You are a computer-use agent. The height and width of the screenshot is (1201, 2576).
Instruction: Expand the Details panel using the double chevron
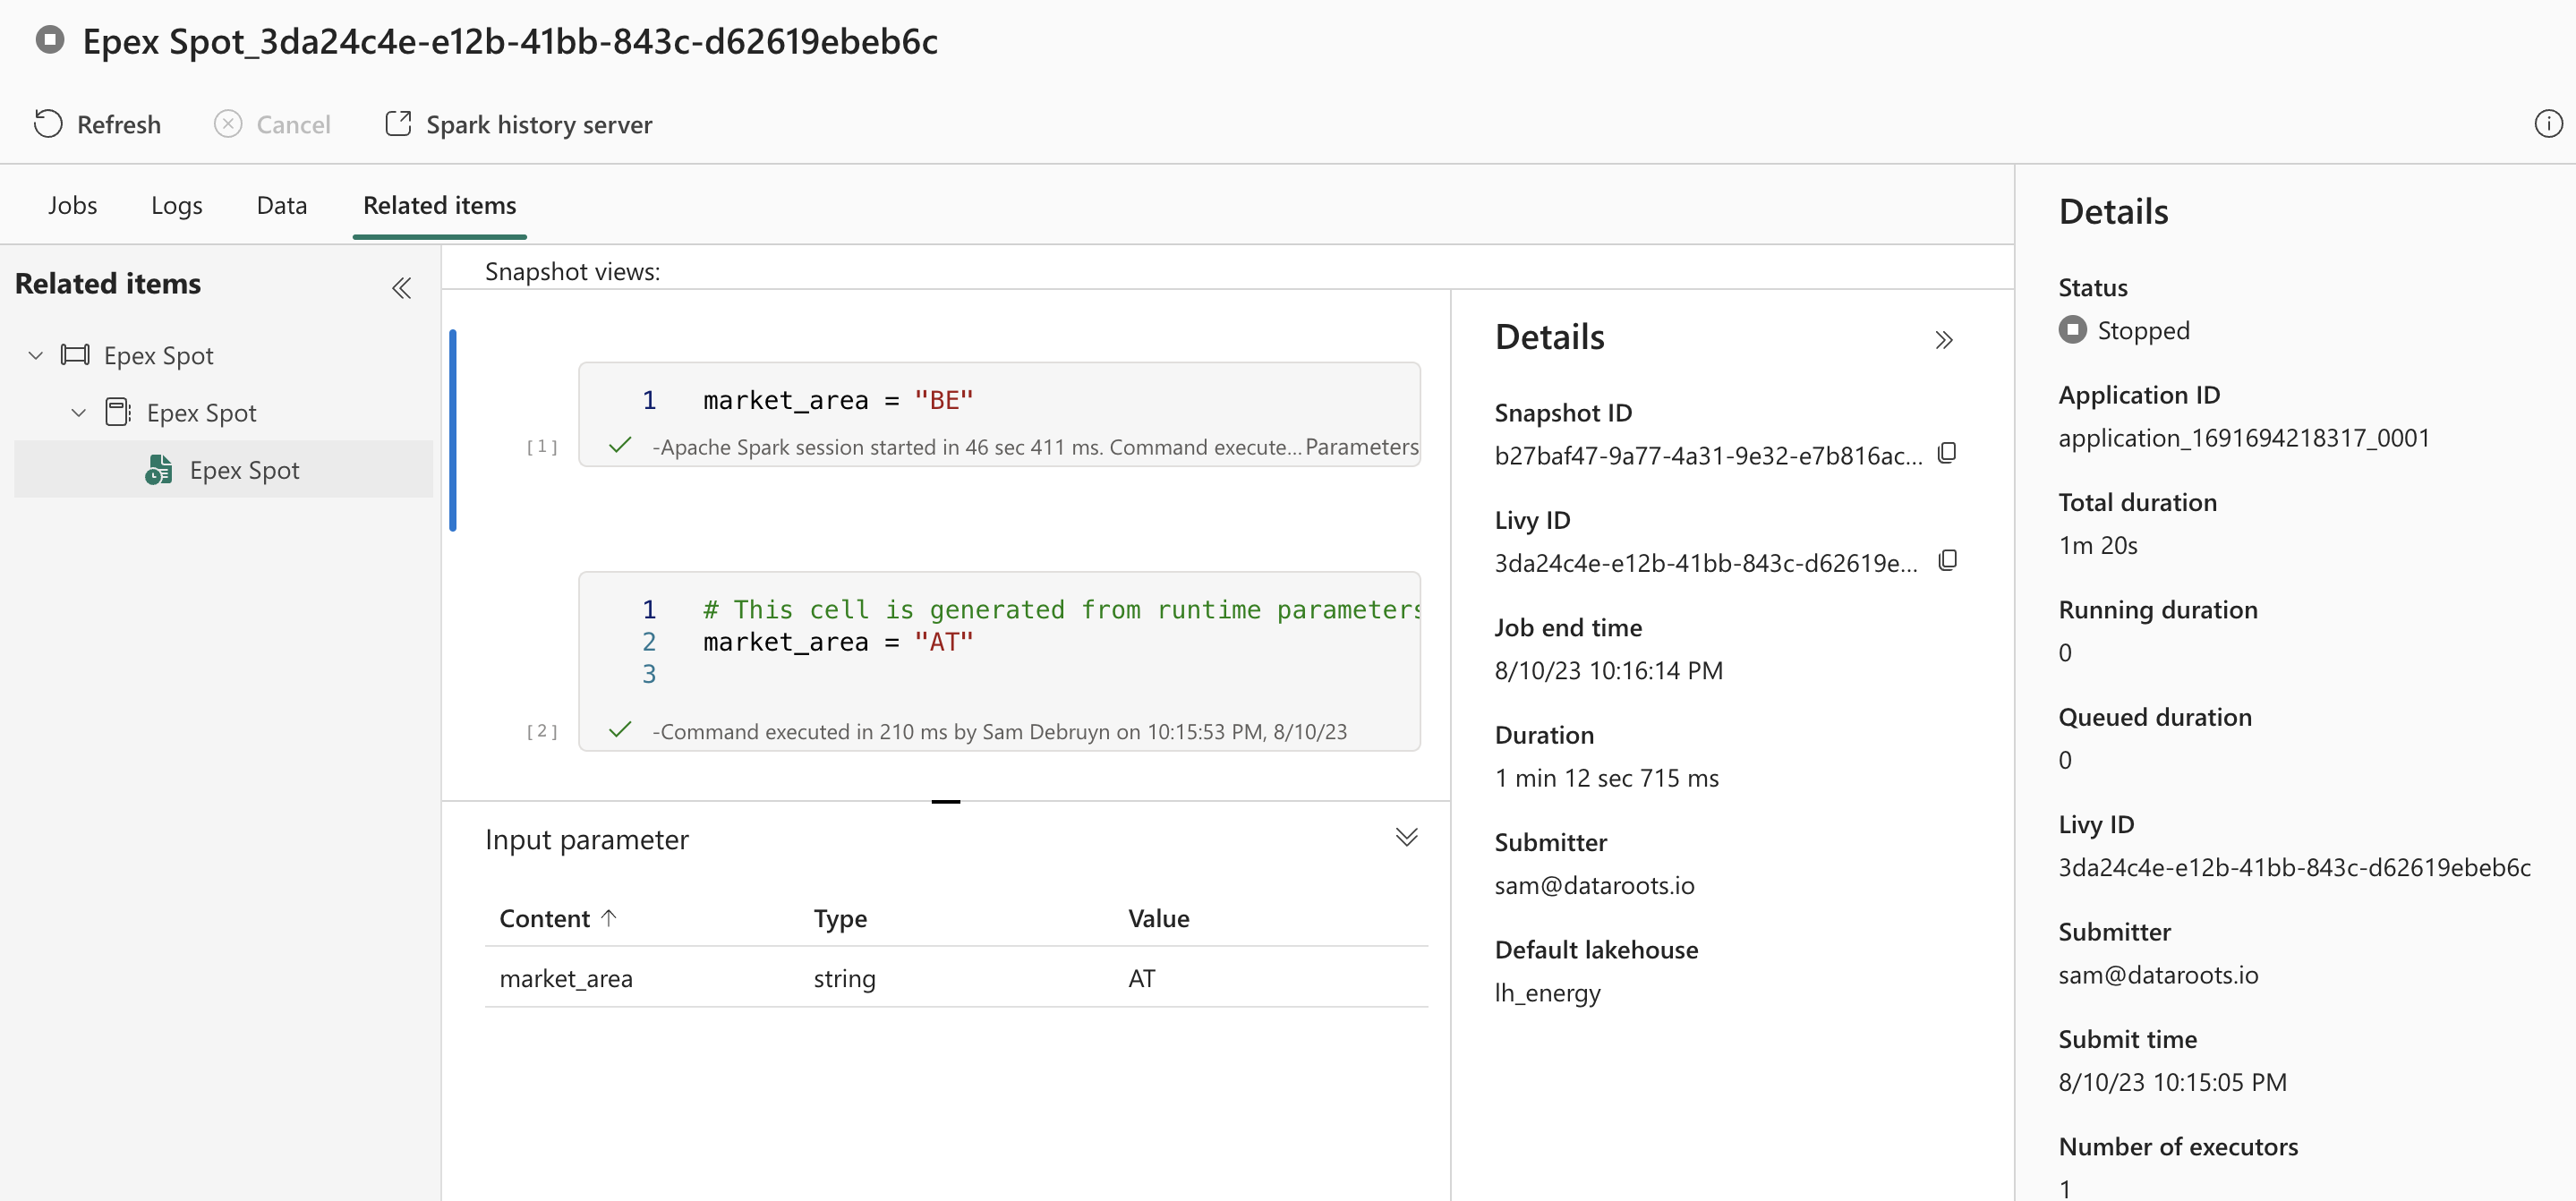tap(1944, 340)
